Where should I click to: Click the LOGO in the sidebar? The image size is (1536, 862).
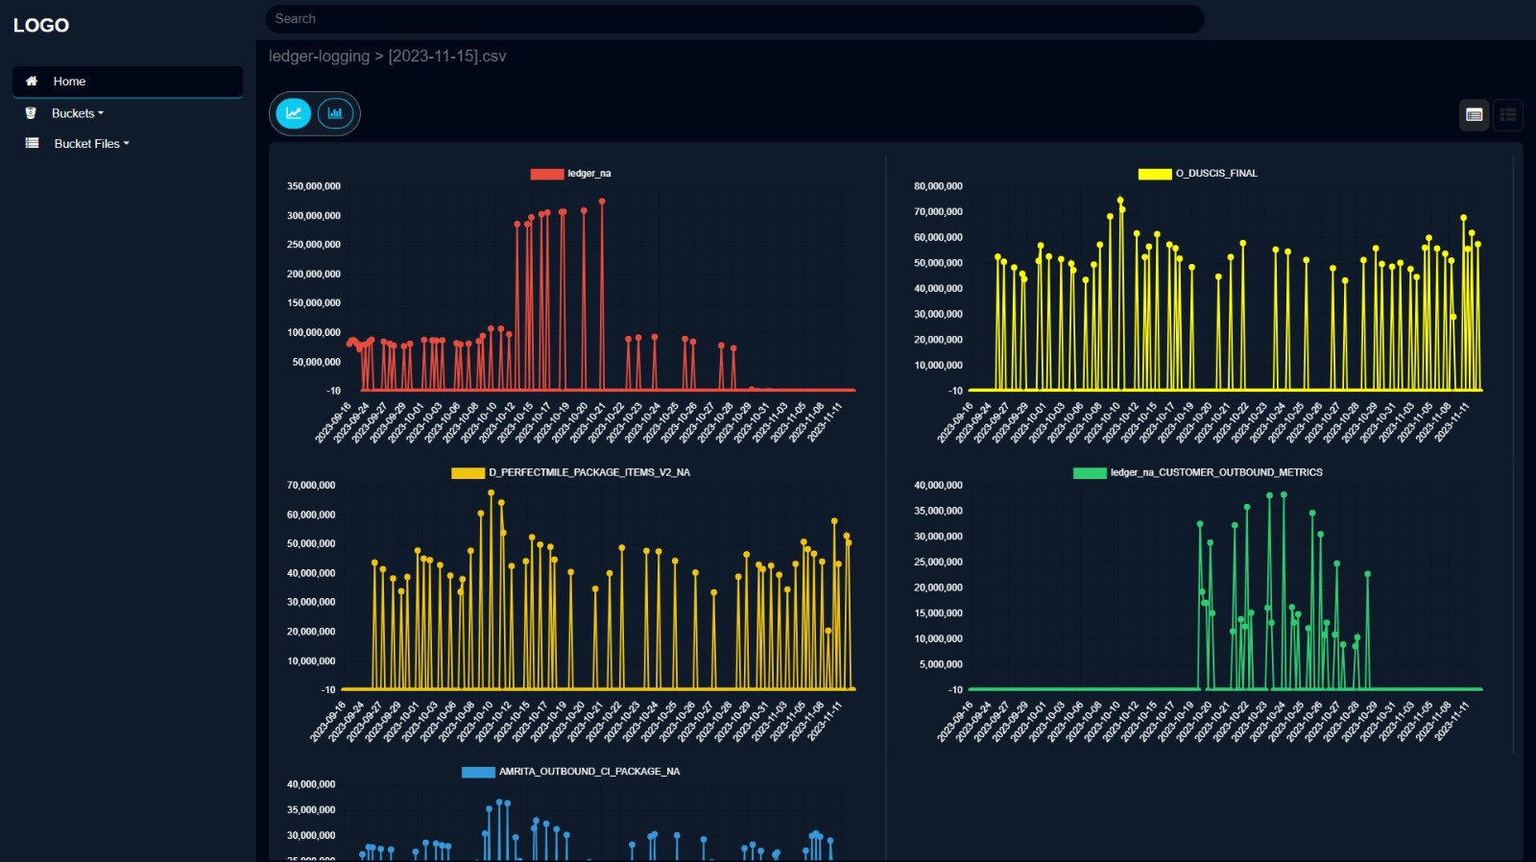click(x=41, y=25)
